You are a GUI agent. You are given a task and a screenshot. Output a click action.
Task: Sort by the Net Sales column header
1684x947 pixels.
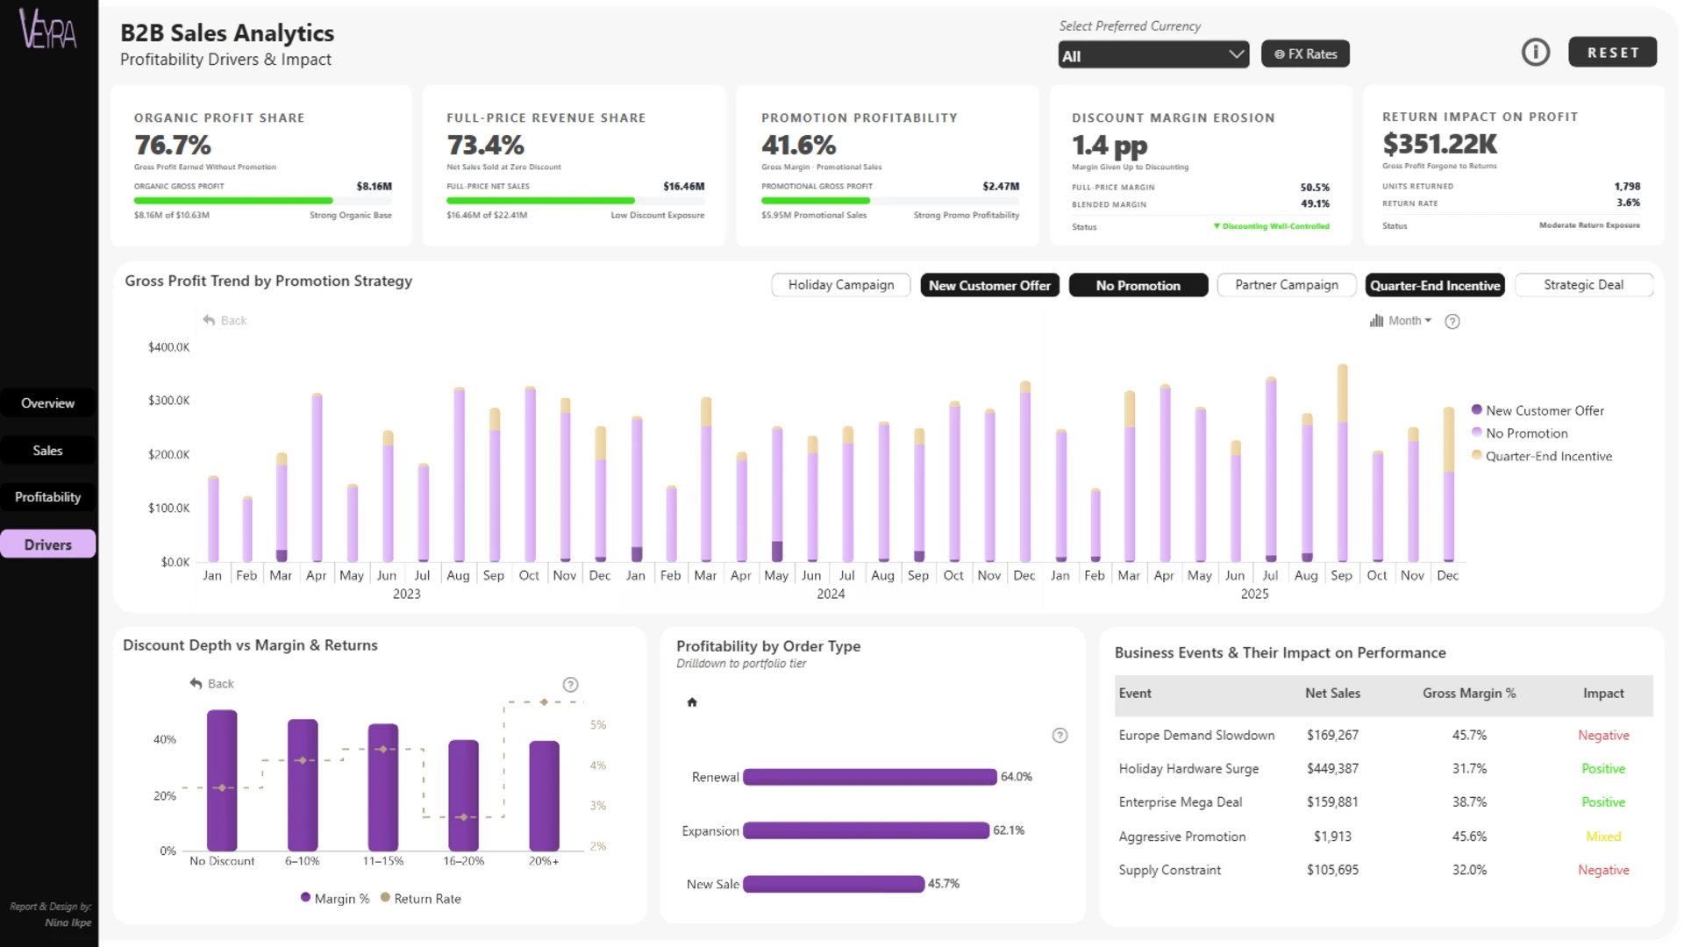pos(1332,694)
